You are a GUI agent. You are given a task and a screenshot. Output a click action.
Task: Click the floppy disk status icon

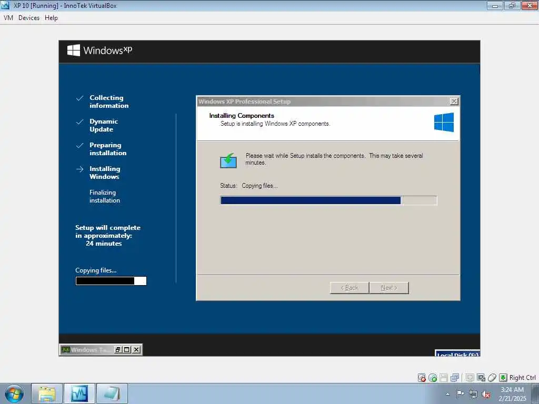[x=443, y=378]
